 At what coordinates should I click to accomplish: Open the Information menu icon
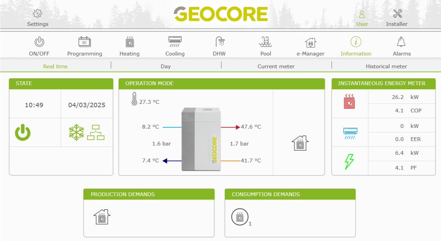pos(356,42)
